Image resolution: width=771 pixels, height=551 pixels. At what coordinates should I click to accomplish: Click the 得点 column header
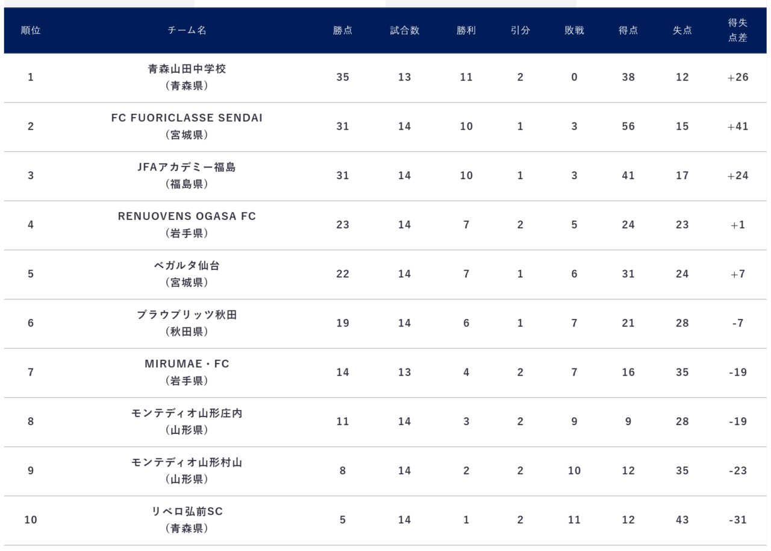tap(628, 31)
